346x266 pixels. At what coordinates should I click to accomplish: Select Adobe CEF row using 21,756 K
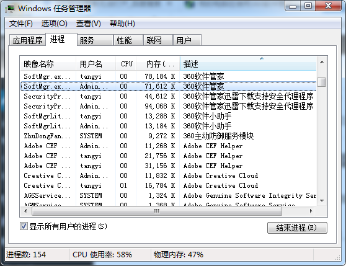click(x=169, y=156)
